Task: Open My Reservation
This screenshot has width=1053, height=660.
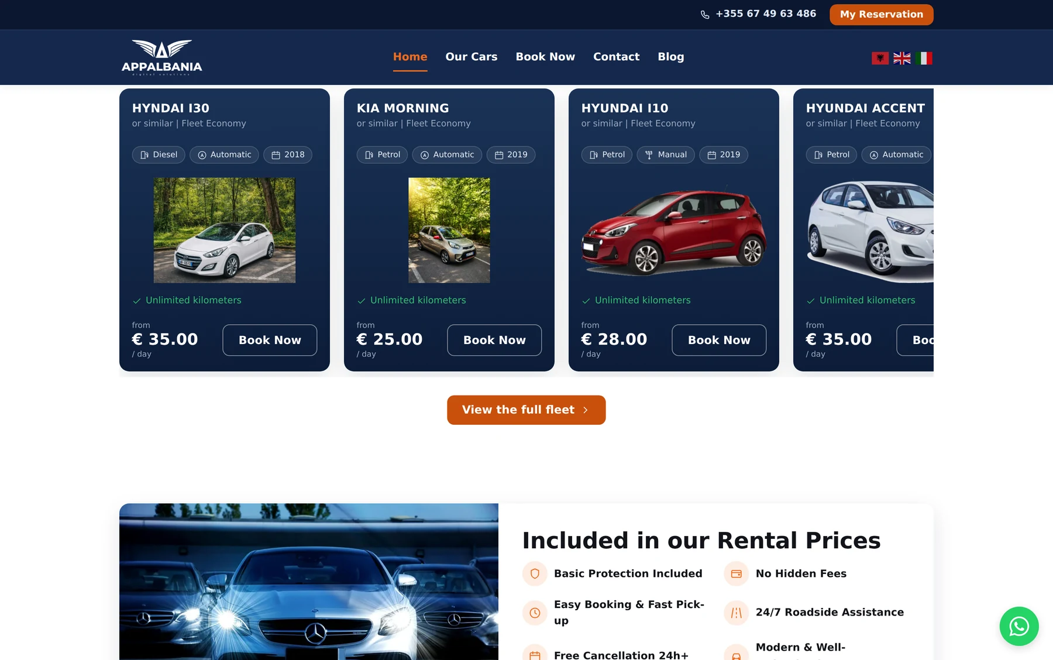Action: coord(882,15)
